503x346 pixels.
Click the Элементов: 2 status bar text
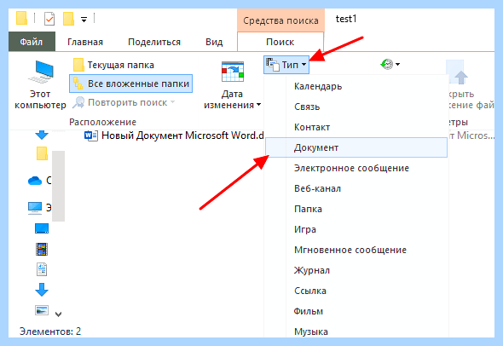click(50, 332)
